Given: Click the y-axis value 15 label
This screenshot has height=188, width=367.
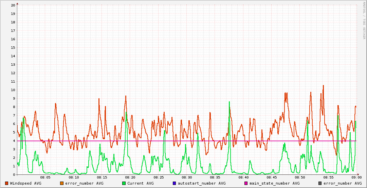Looking at the screenshot, I should pos(13,48).
